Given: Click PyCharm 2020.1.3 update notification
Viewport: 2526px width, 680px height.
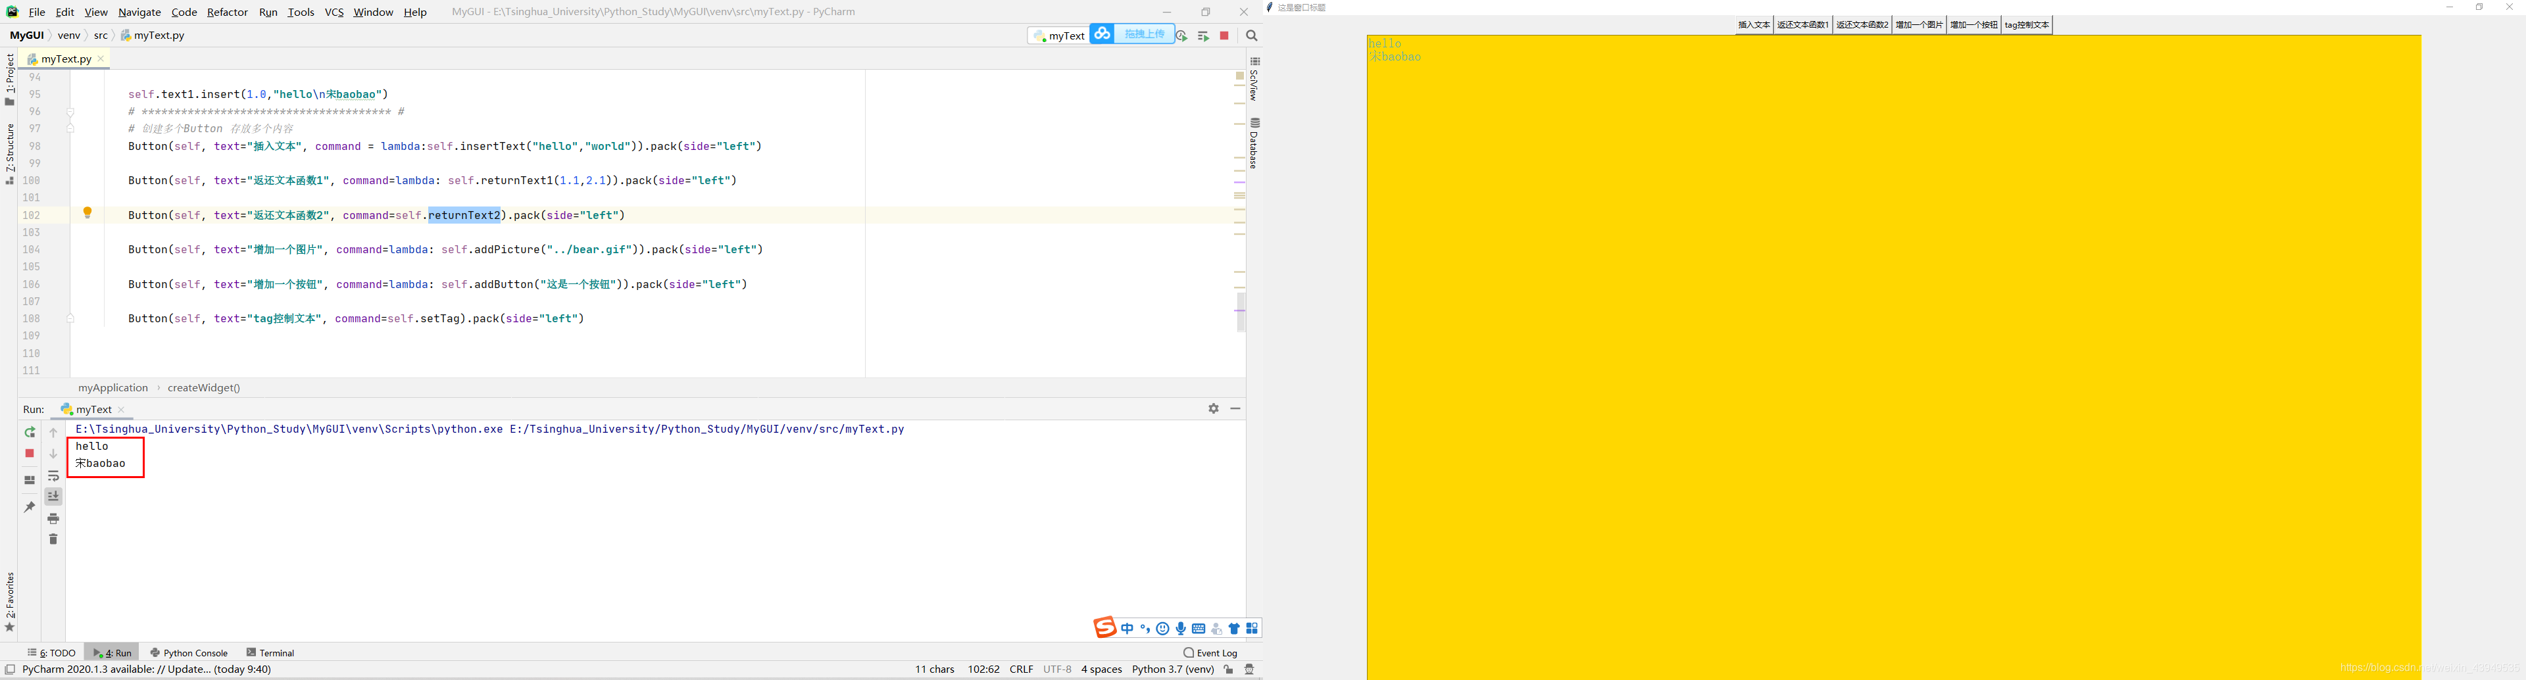Looking at the screenshot, I should pos(146,669).
